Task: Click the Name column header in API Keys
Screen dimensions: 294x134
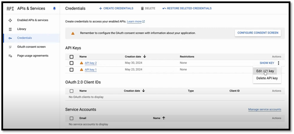Action: [83, 56]
